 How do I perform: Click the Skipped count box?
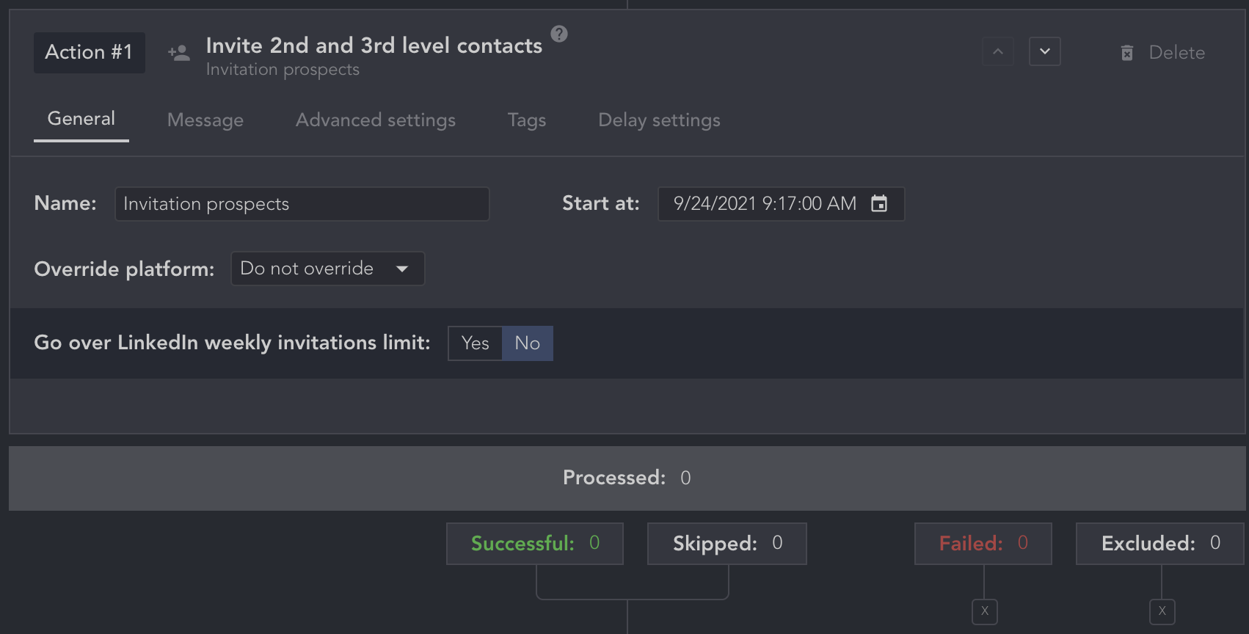727,544
